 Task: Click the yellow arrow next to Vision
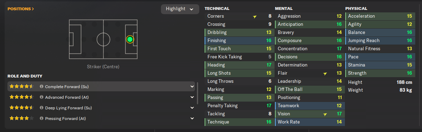[325, 114]
